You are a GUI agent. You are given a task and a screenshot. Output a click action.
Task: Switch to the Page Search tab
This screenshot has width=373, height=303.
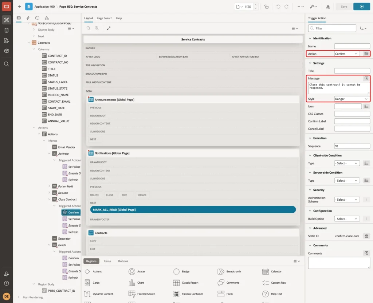104,18
